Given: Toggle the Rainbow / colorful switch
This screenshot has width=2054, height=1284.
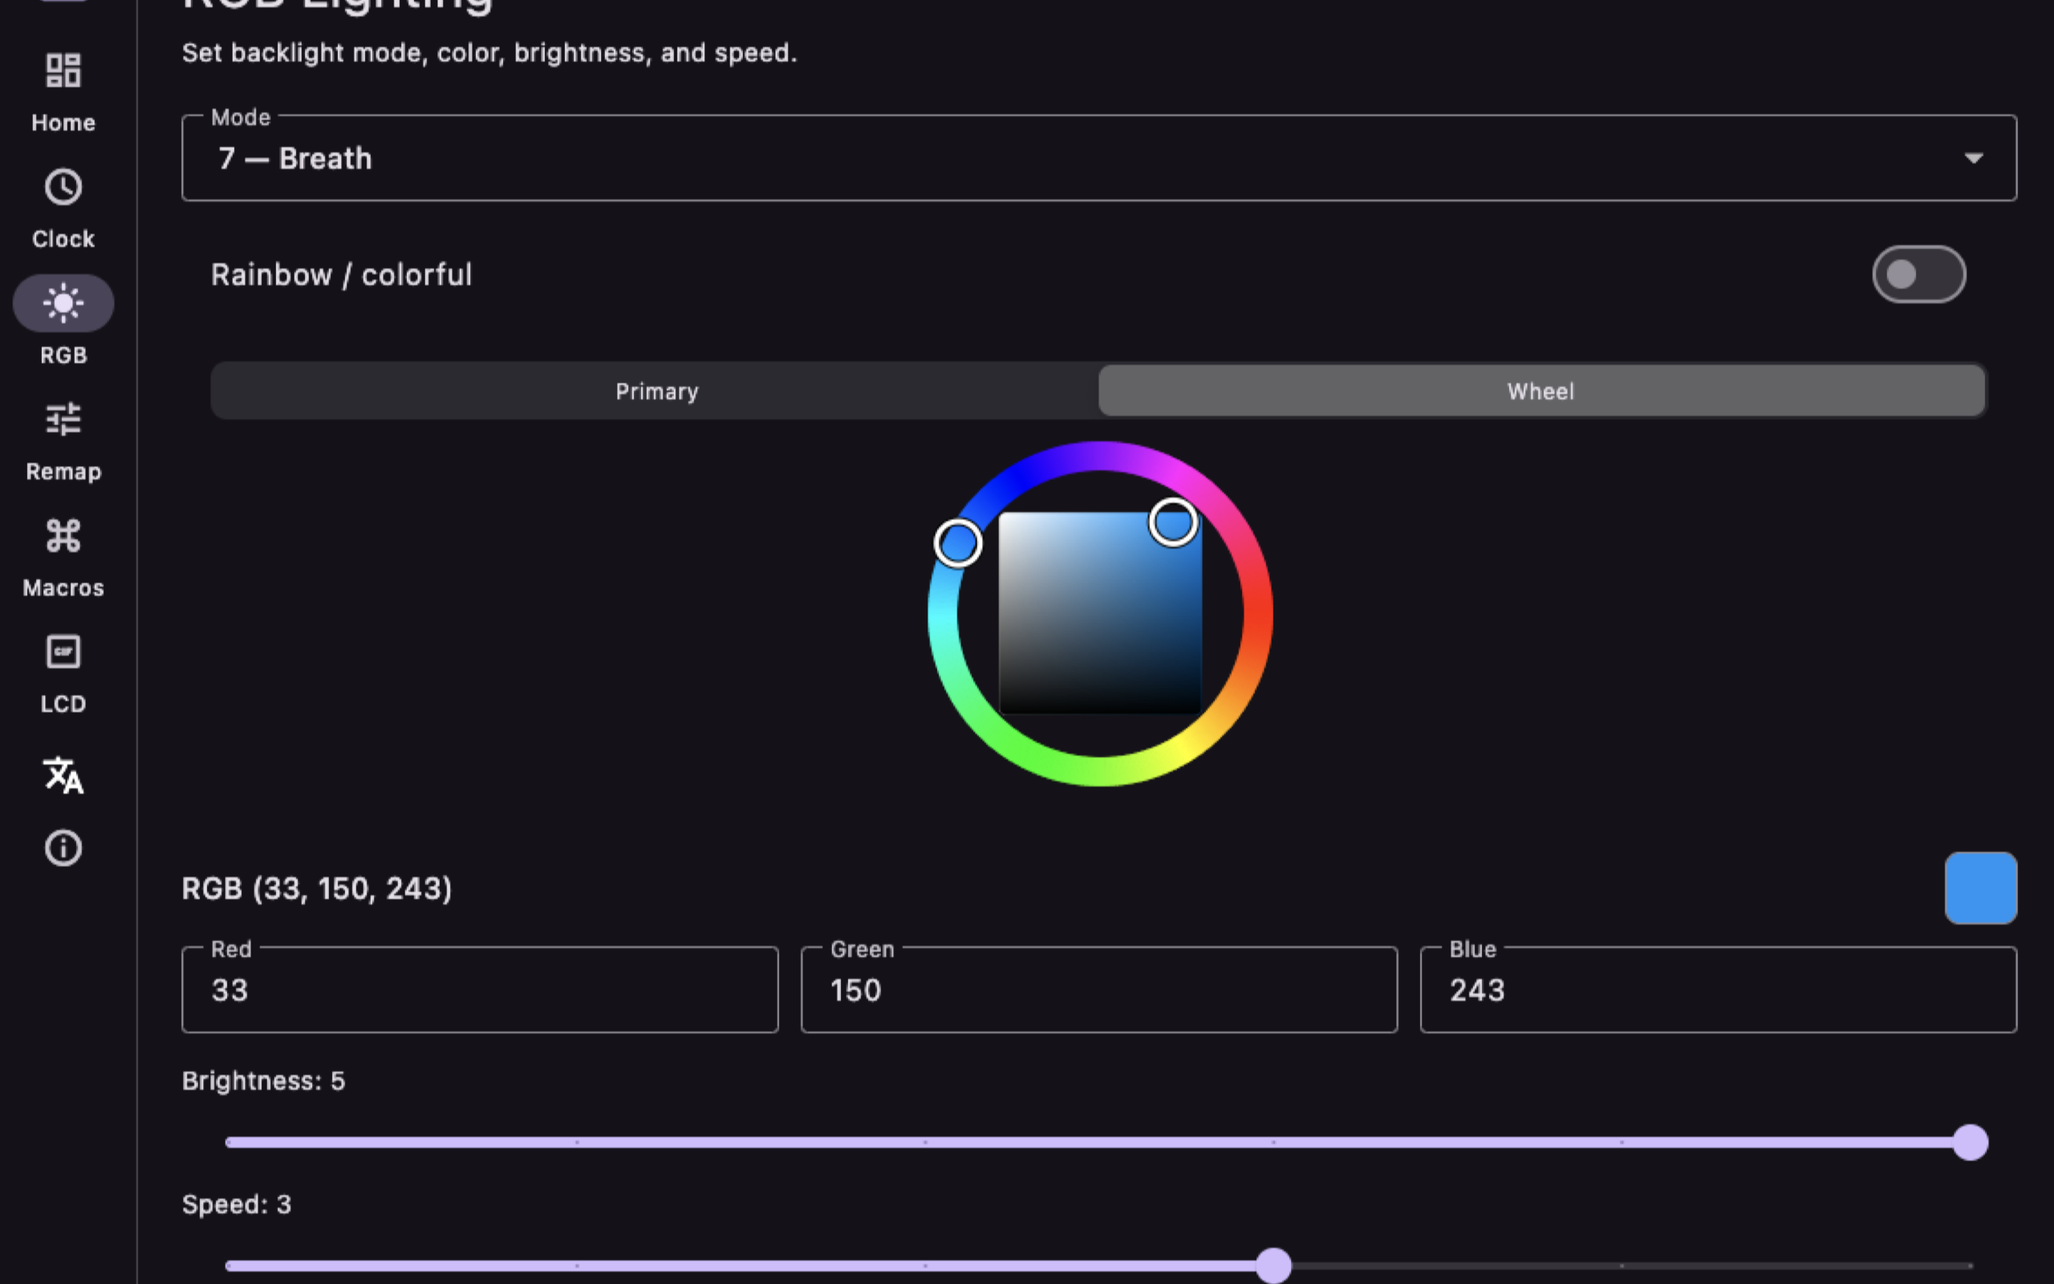Looking at the screenshot, I should [x=1918, y=274].
